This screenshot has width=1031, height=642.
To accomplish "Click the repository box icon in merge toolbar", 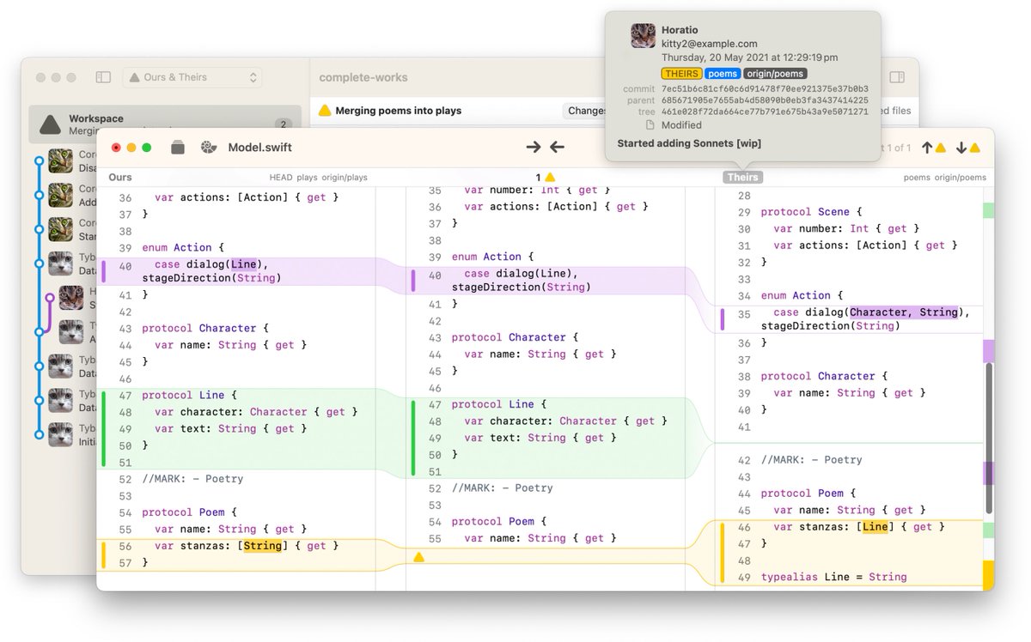I will [178, 148].
